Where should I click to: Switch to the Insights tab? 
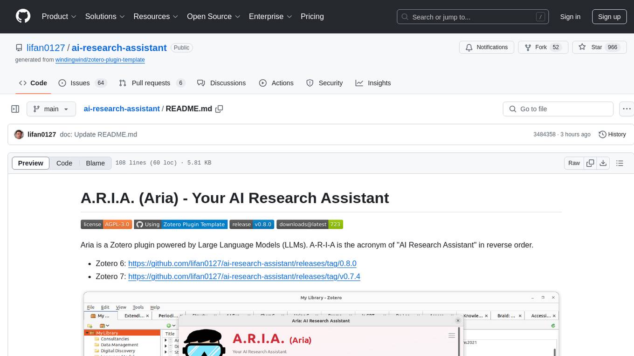coord(373,83)
